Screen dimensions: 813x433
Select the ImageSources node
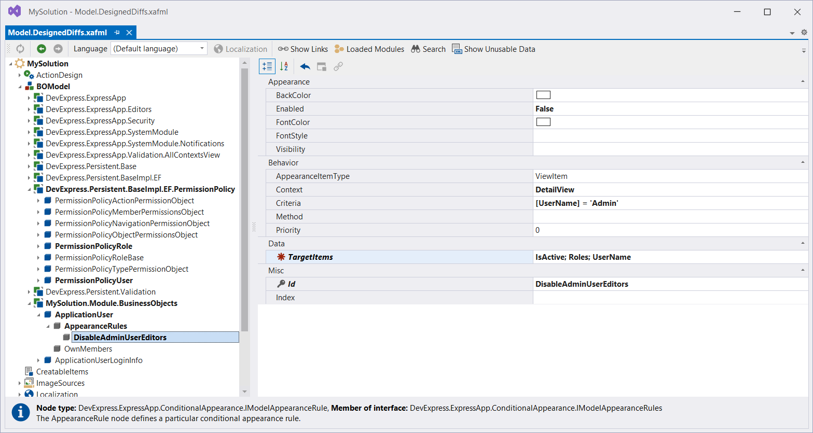[60, 383]
